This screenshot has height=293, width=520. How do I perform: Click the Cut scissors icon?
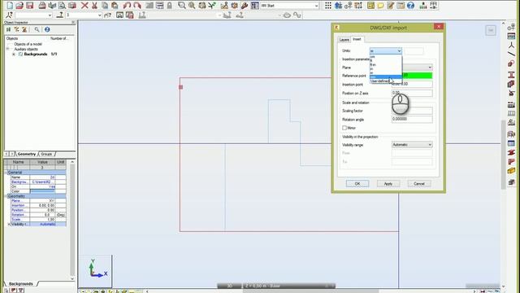tap(94, 6)
